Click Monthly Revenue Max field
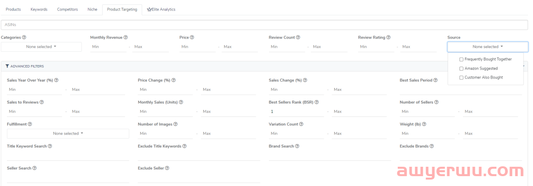 click(x=150, y=47)
